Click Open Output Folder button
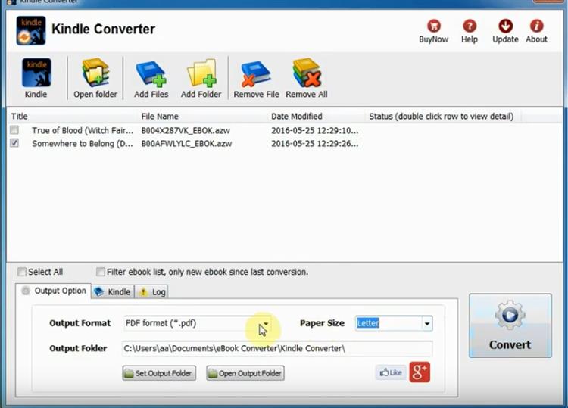This screenshot has height=408, width=568. pyautogui.click(x=245, y=373)
